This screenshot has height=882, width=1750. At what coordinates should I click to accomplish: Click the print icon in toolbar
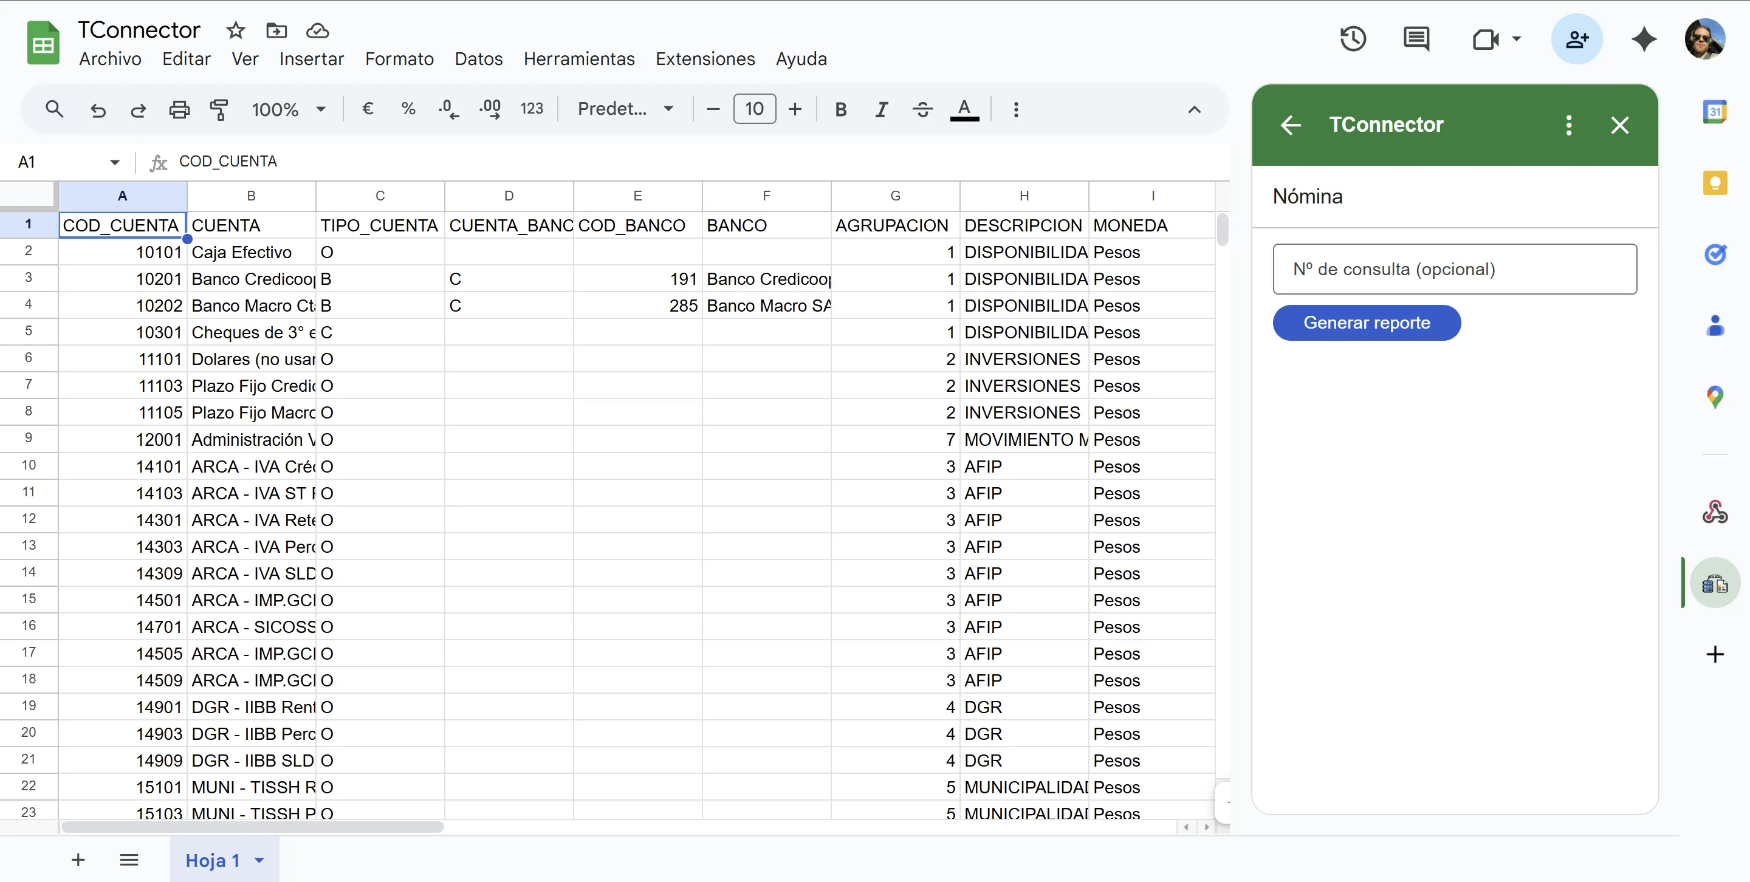tap(179, 109)
